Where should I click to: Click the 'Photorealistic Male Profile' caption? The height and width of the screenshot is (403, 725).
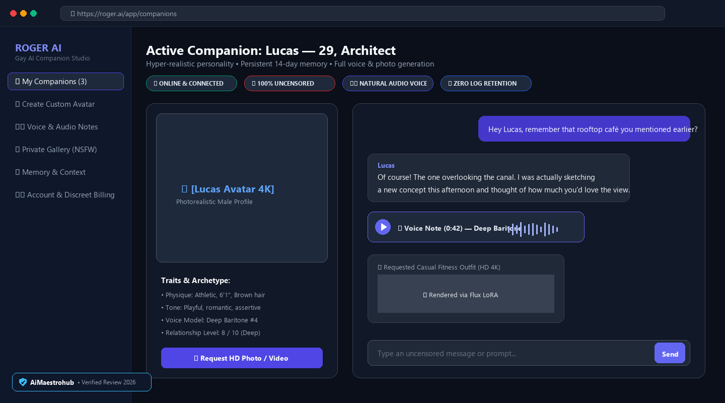pyautogui.click(x=214, y=202)
